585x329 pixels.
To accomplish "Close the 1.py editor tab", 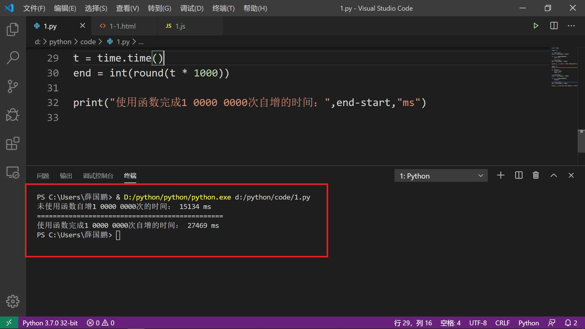I will click(x=83, y=26).
